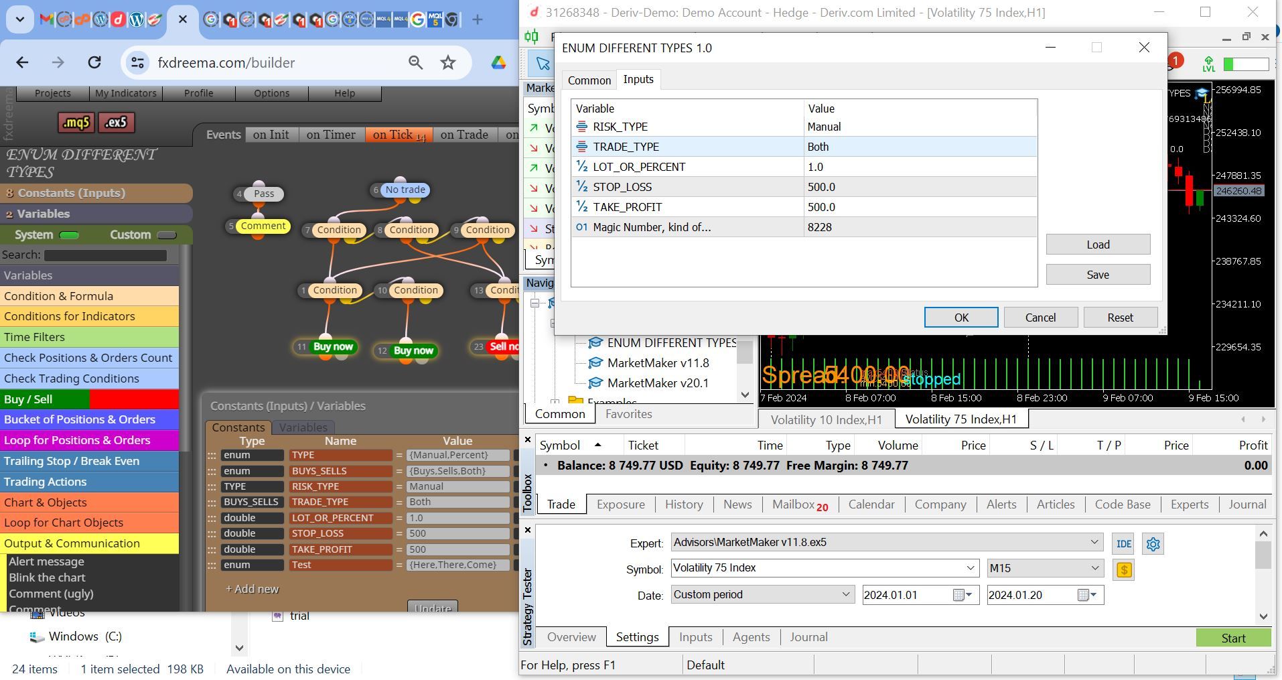This screenshot has height=680, width=1282.
Task: Click the Start button in Strategy Tester
Action: [1233, 638]
